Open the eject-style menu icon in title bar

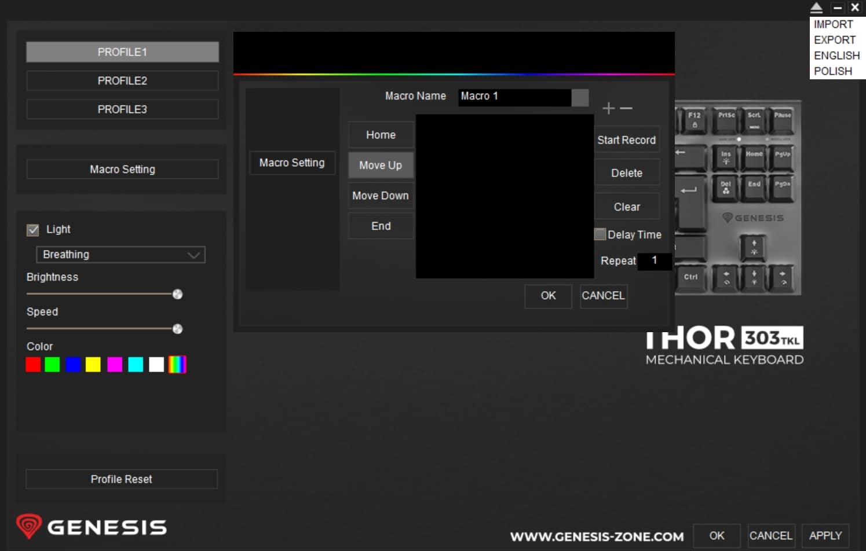(x=816, y=8)
